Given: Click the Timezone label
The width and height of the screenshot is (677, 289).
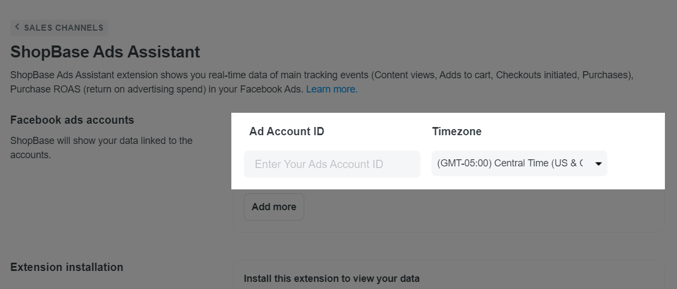Looking at the screenshot, I should point(457,131).
